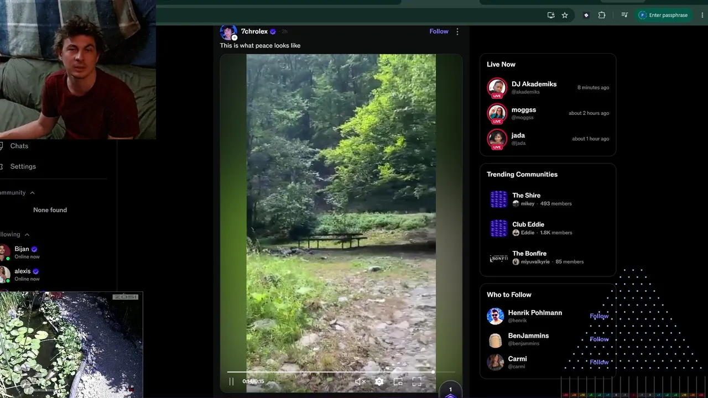Follow BenJammins

click(599, 339)
